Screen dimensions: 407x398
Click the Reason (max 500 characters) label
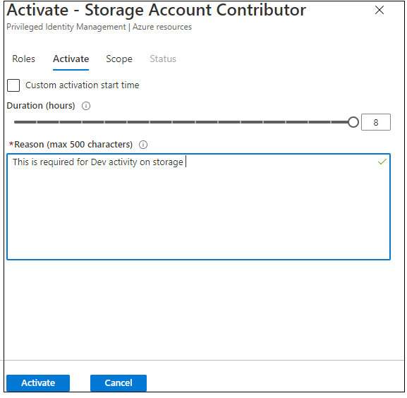(73, 145)
